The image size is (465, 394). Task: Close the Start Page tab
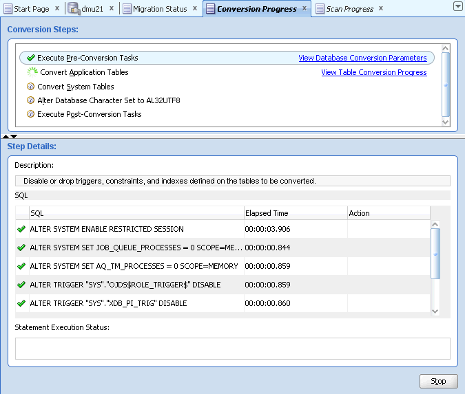click(x=57, y=8)
